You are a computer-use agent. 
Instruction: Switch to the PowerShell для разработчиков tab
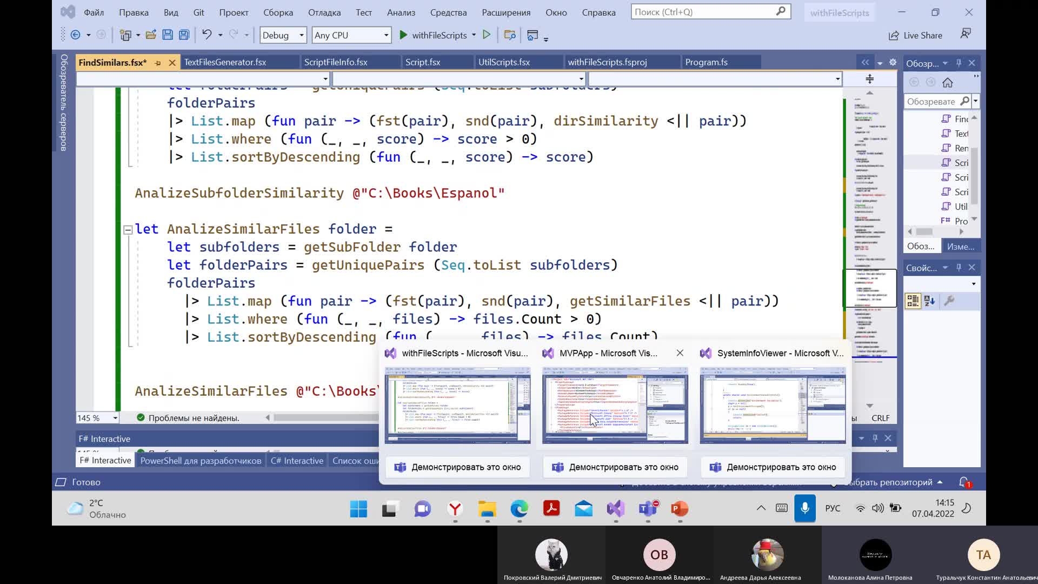click(201, 461)
